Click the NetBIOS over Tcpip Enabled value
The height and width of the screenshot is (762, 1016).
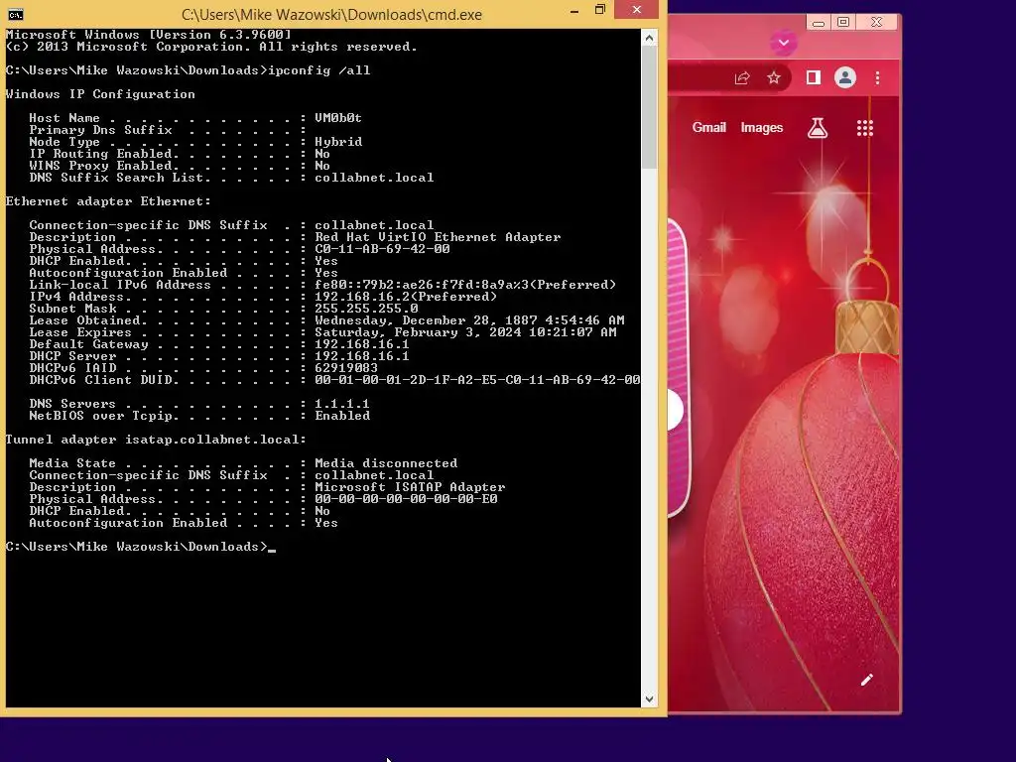click(342, 416)
